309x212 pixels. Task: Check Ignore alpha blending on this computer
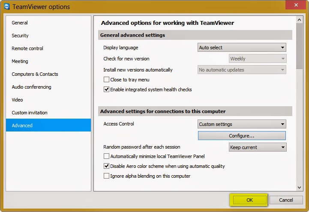(106, 176)
